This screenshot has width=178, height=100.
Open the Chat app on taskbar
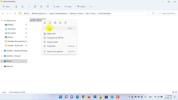point(72,97)
